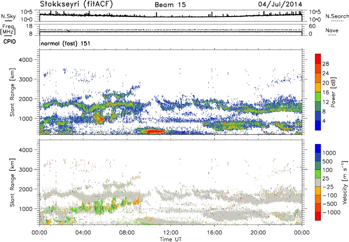Image resolution: width=349 pixels, height=242 pixels.
Task: Click power scale value '4'
Action: (324, 121)
